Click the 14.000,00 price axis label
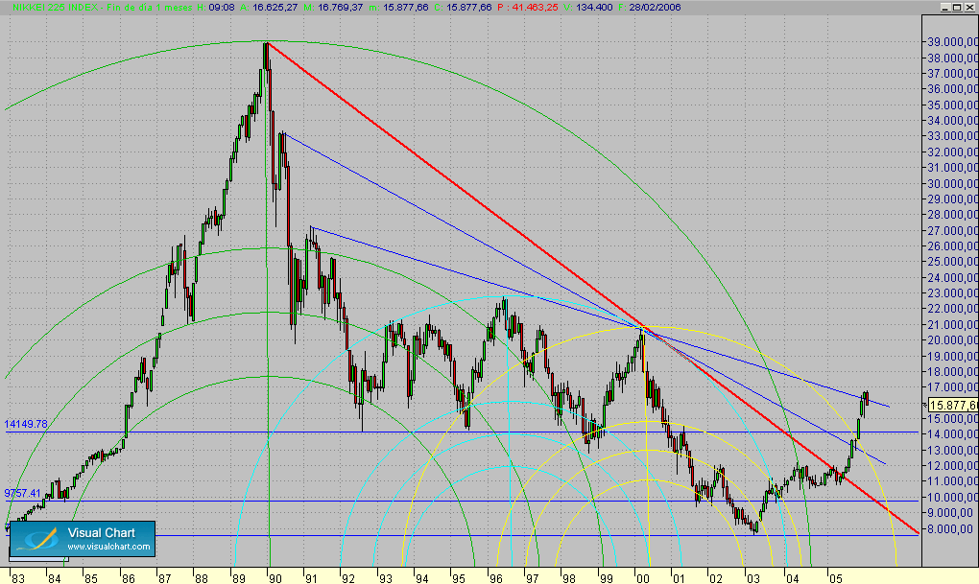The height and width of the screenshot is (584, 979). tap(953, 434)
